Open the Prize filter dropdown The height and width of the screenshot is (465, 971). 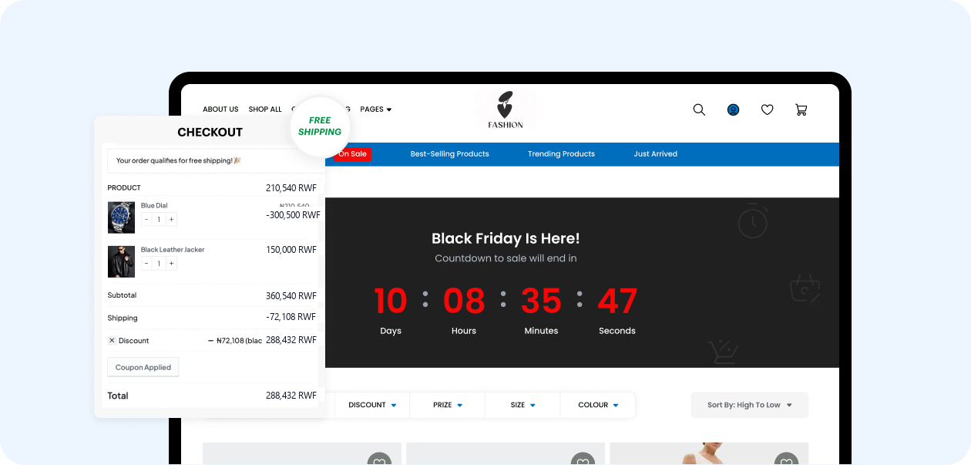448,405
